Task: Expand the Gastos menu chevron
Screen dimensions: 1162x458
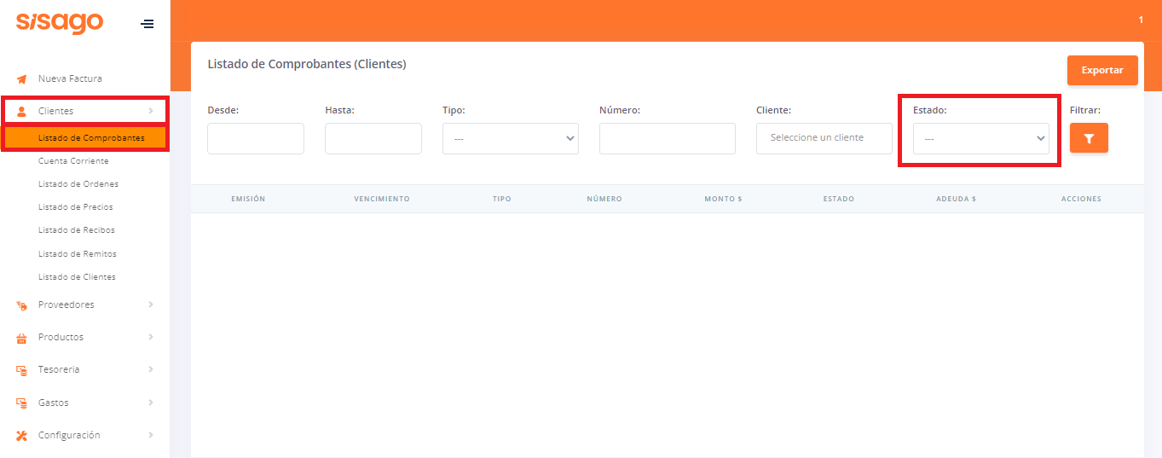Action: point(151,403)
